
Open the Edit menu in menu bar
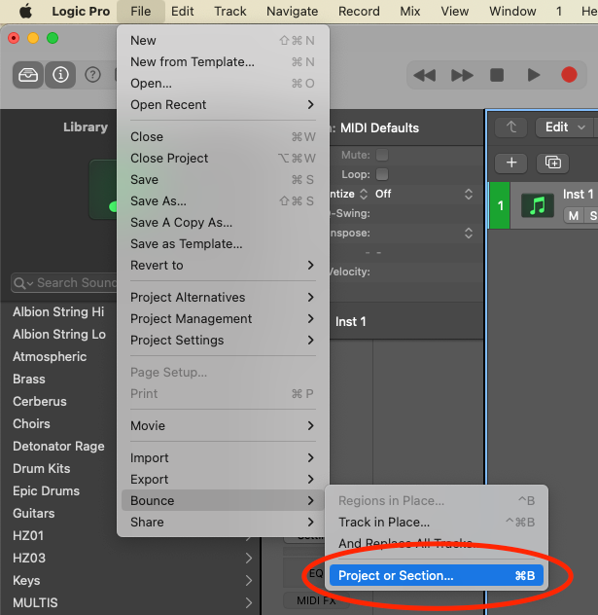(x=182, y=12)
